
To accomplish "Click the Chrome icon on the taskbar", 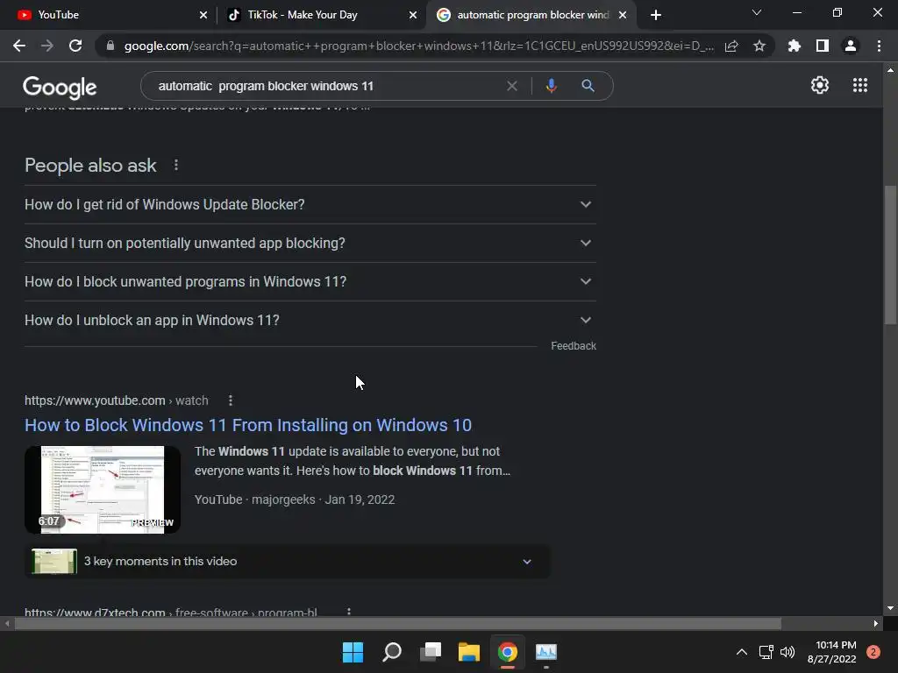I will click(508, 652).
